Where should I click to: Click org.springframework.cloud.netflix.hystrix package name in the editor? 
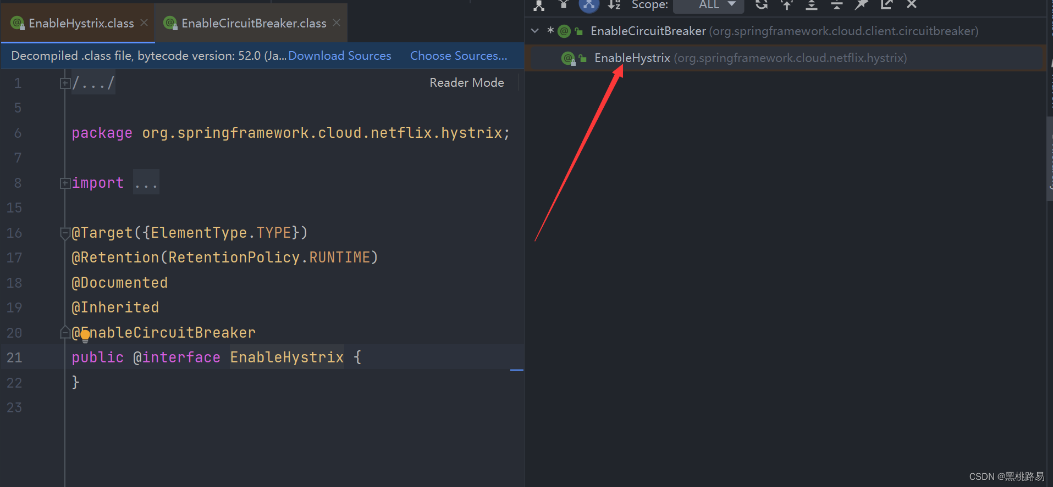(x=322, y=133)
